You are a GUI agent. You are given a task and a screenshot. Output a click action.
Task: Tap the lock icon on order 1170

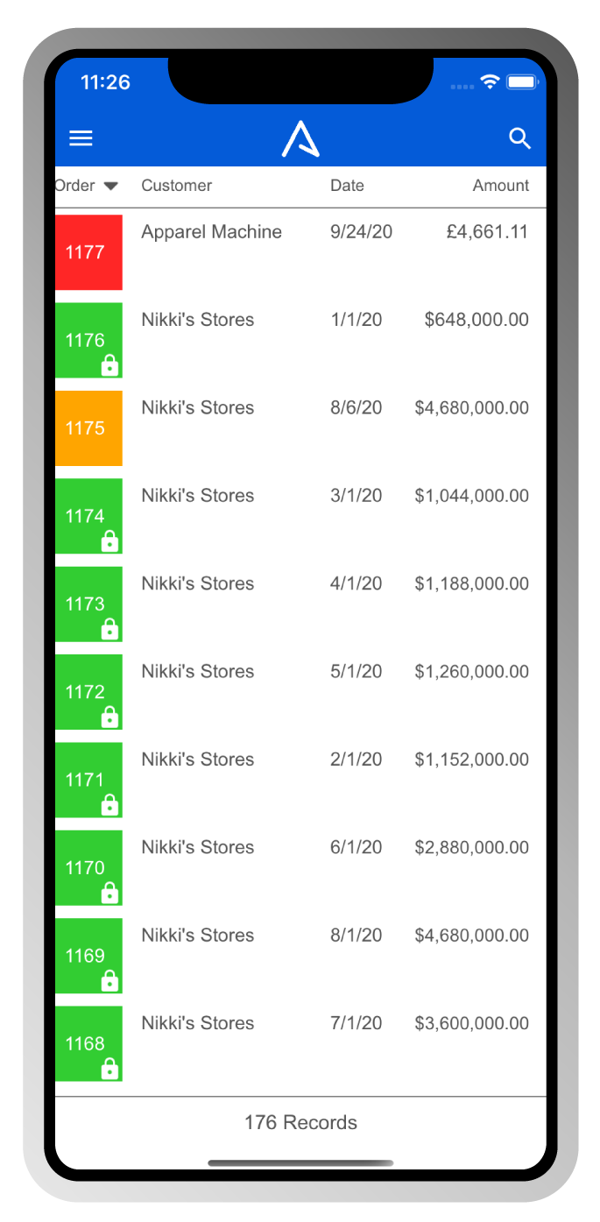109,894
